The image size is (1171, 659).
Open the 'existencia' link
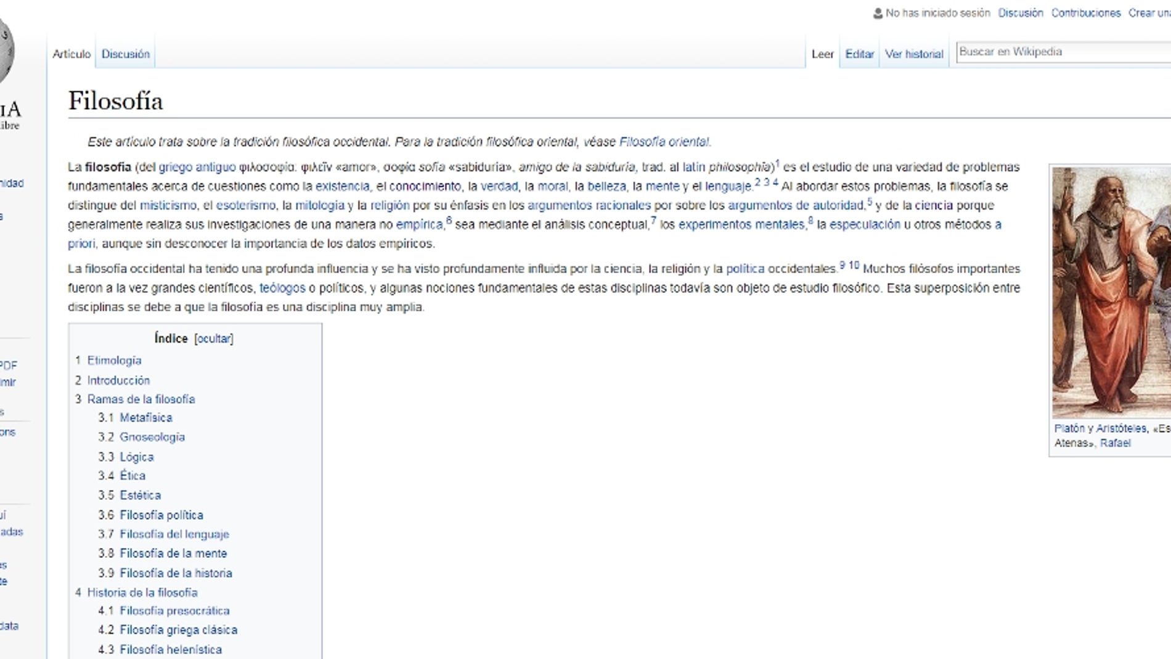click(x=342, y=186)
